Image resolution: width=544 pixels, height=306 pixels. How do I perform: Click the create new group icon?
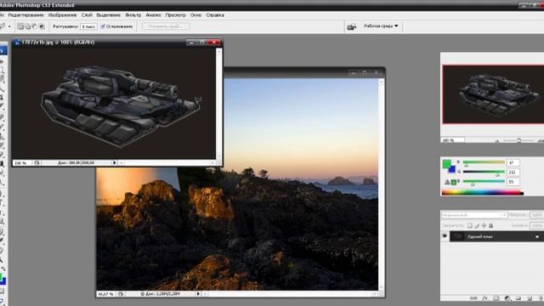(x=518, y=298)
